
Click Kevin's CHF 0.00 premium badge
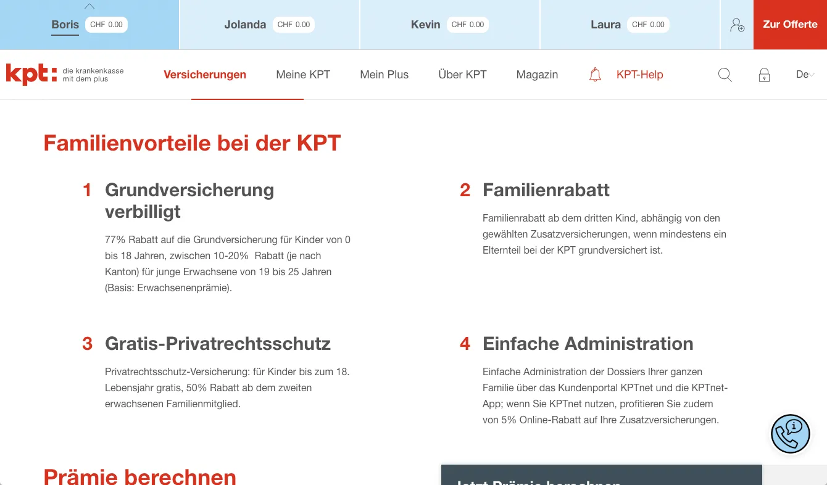[468, 25]
